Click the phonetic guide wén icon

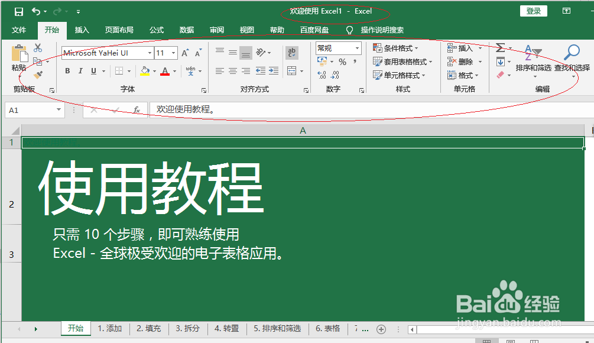(x=190, y=71)
